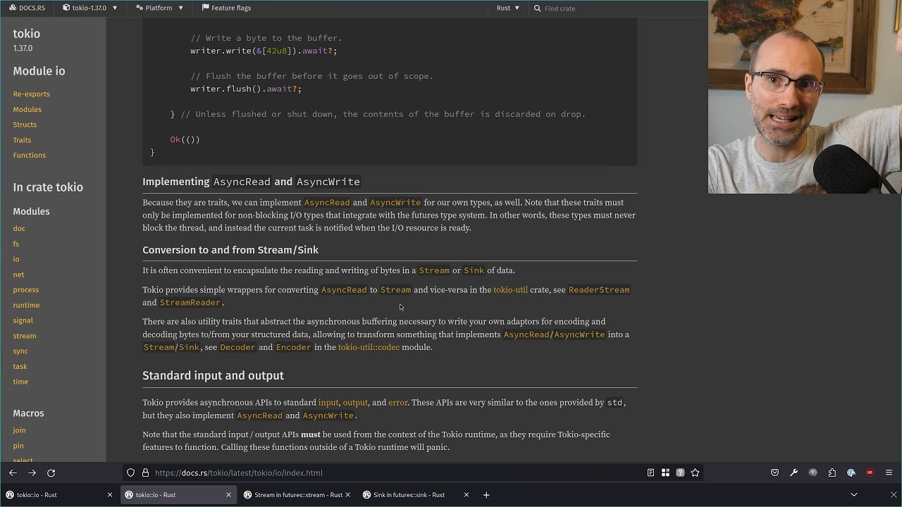
Task: Open the doc module in sidebar
Action: tap(19, 228)
